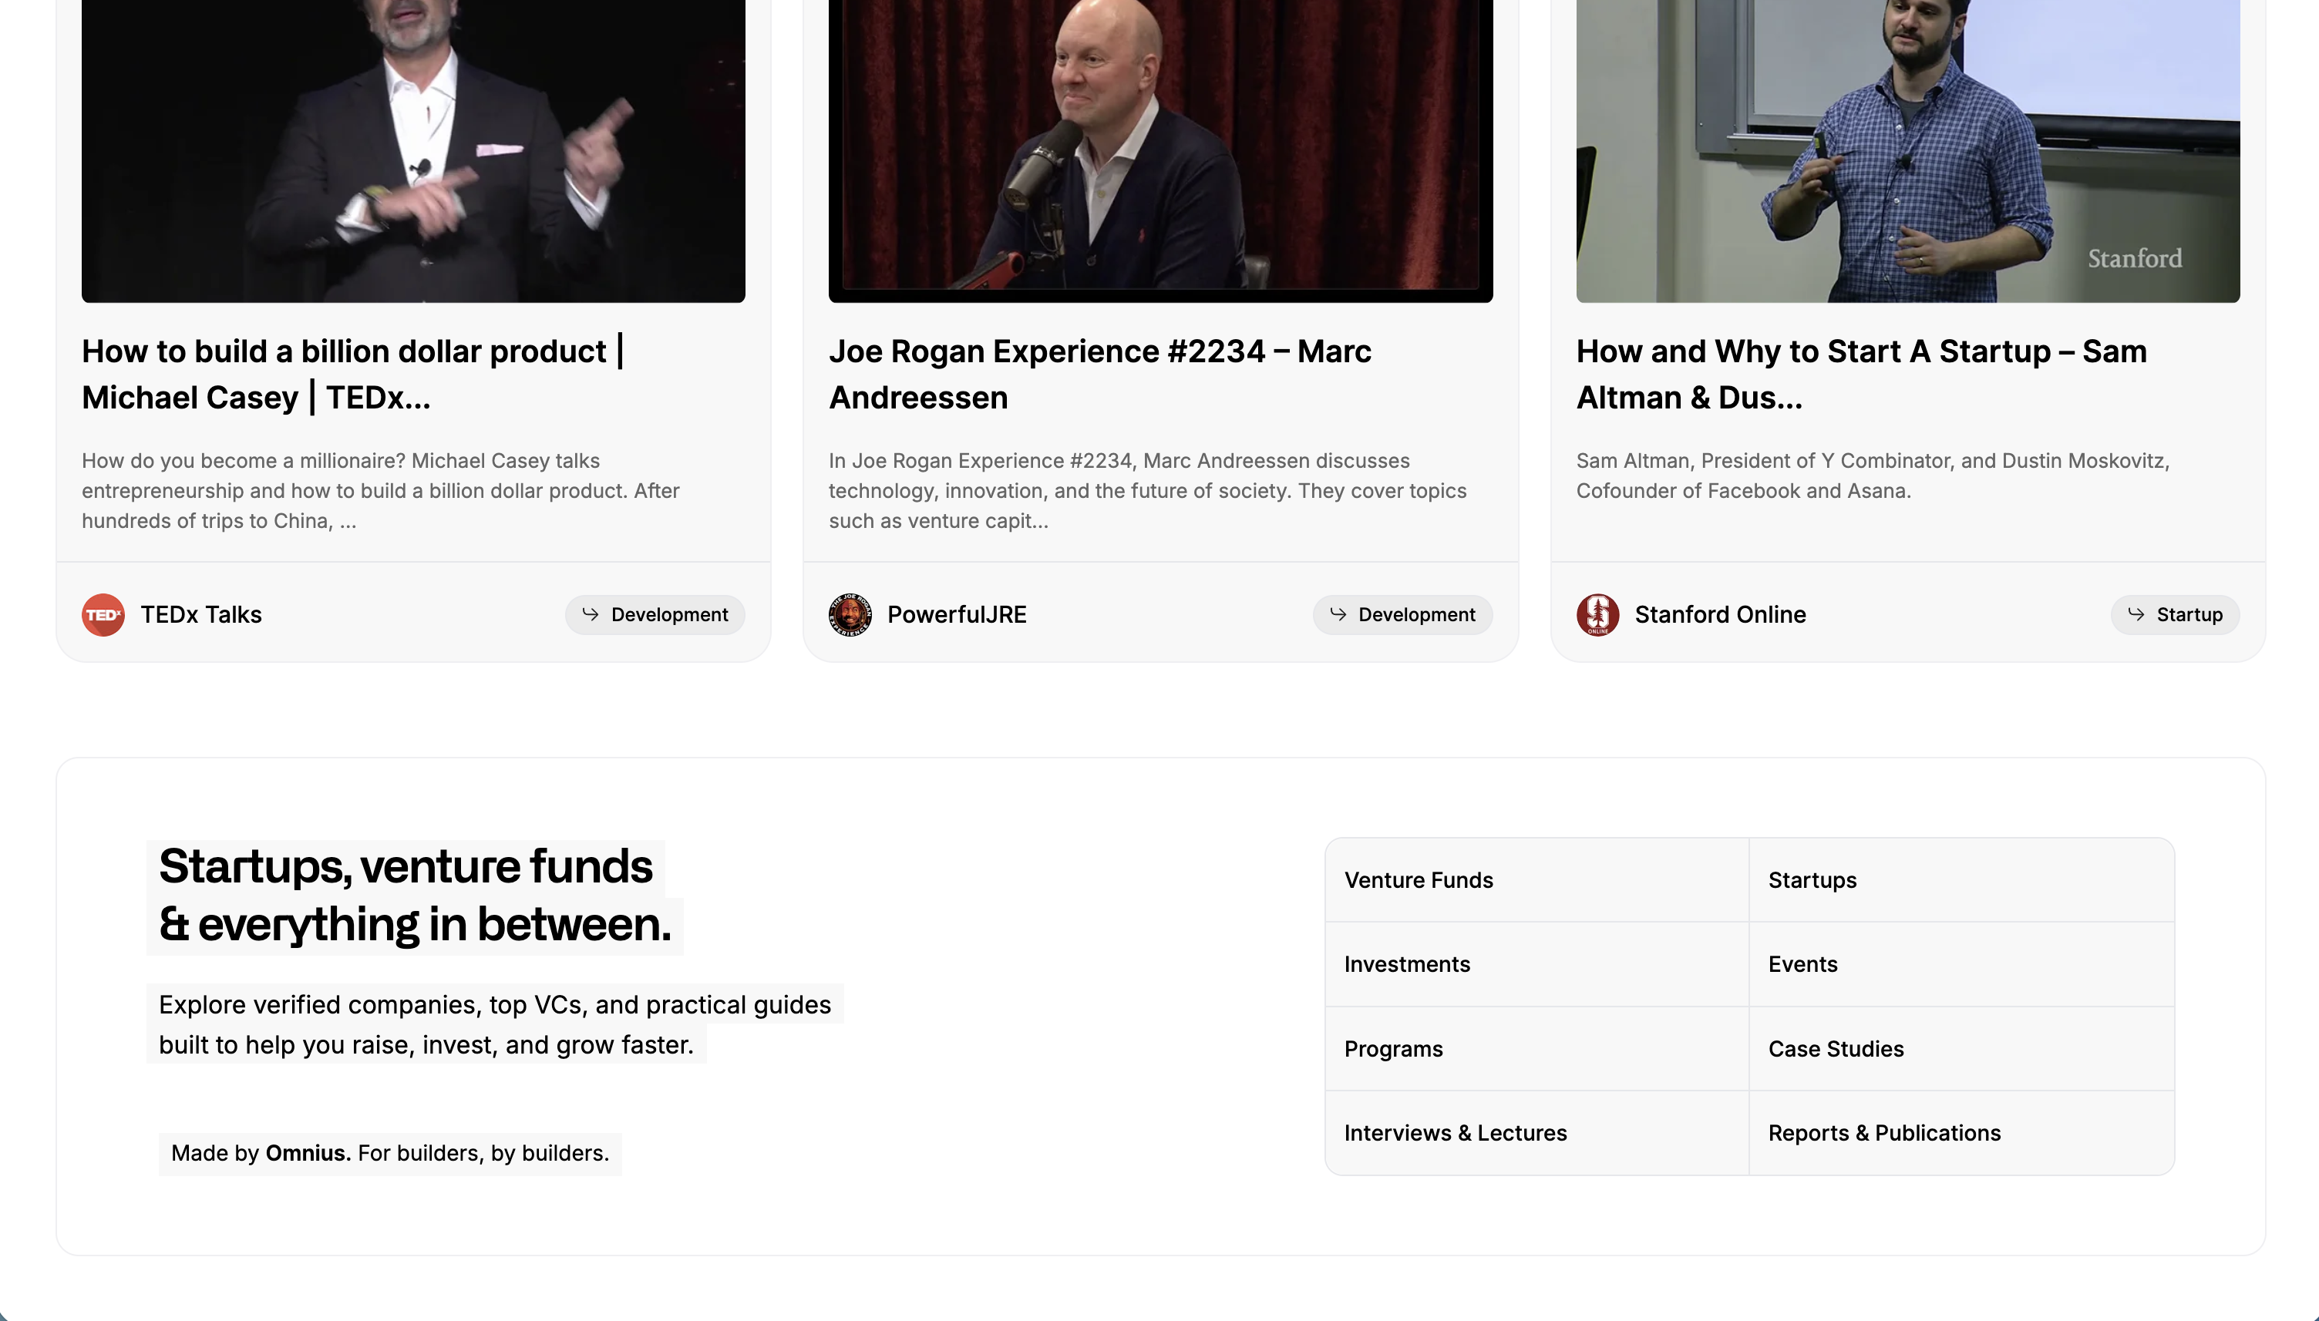The height and width of the screenshot is (1321, 2319).
Task: Click the Stanford Online channel name
Action: pos(1720,614)
